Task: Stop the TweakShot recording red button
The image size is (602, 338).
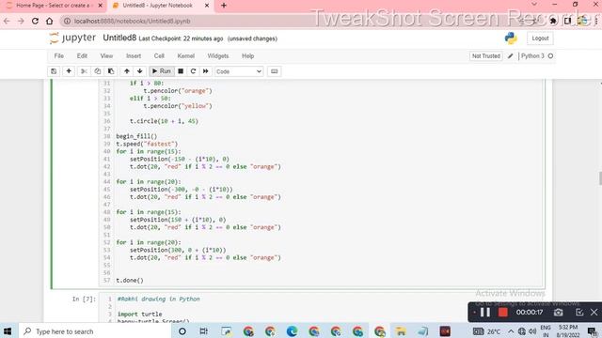Action: coord(502,313)
